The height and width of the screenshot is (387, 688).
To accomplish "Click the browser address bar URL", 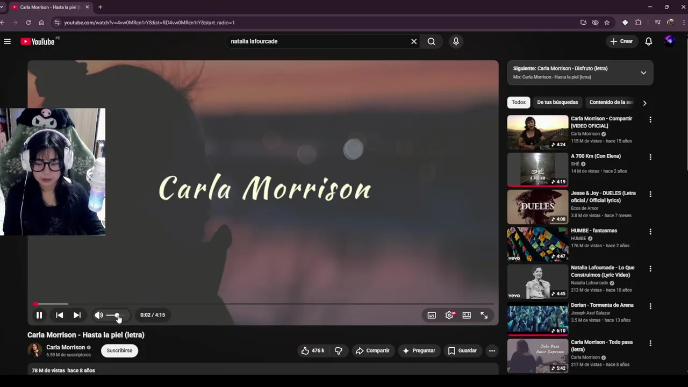I will [149, 23].
